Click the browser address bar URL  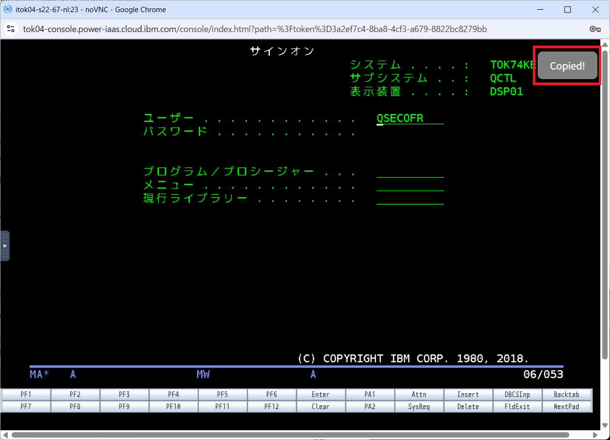click(x=255, y=29)
